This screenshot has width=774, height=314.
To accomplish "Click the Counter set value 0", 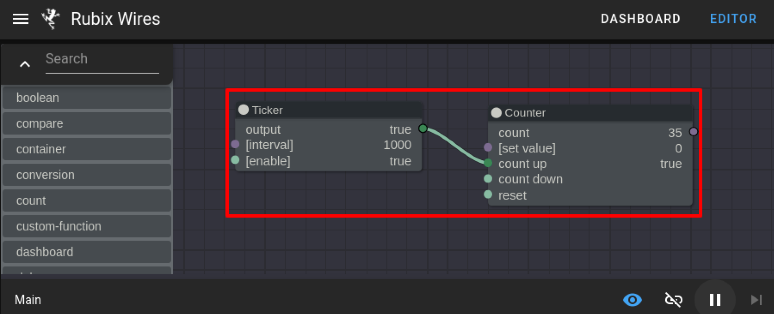I will point(678,148).
